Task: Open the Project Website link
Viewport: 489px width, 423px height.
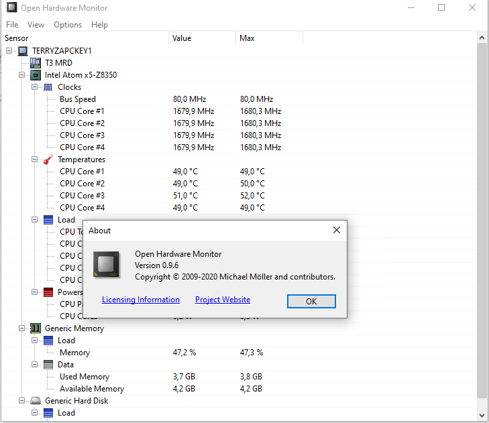Action: (x=223, y=300)
